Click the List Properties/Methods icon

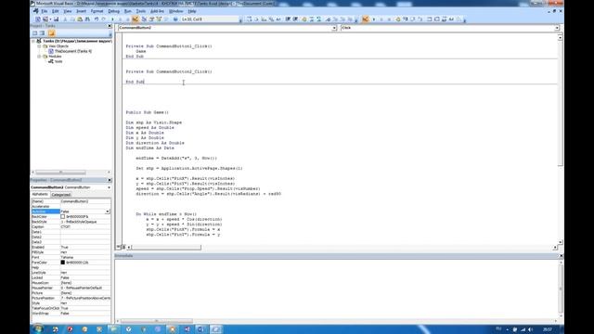pyautogui.click(x=250, y=19)
